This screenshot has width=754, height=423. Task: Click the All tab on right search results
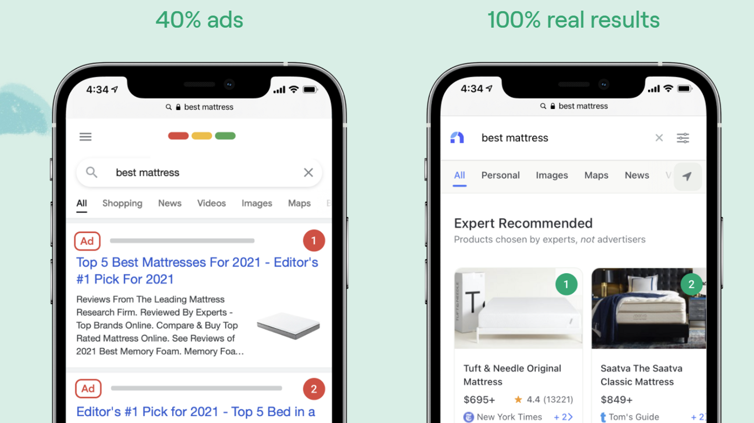pyautogui.click(x=460, y=175)
